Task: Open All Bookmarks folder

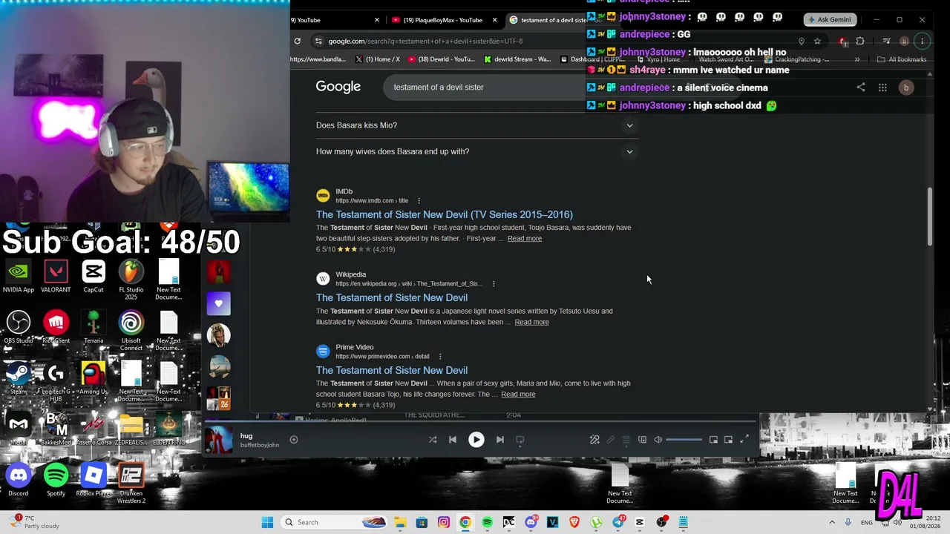Action: coord(902,59)
